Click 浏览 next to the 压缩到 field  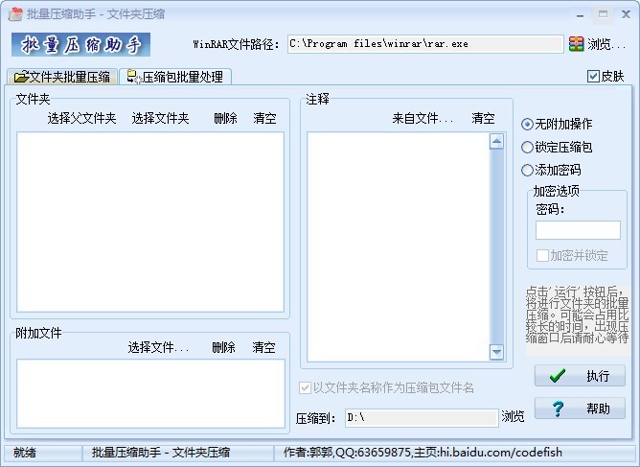[x=514, y=416]
